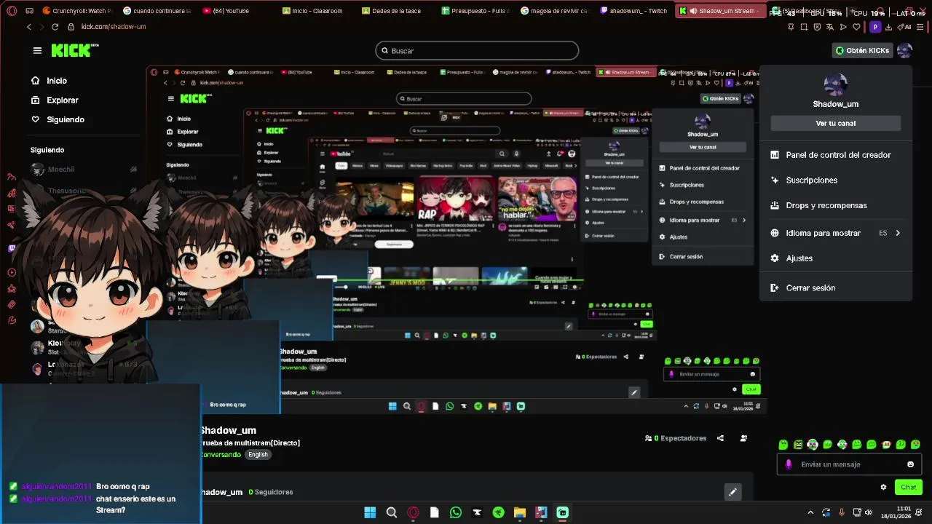Open Windows Start menu
Viewport: 932px width, 524px height.
(x=370, y=512)
